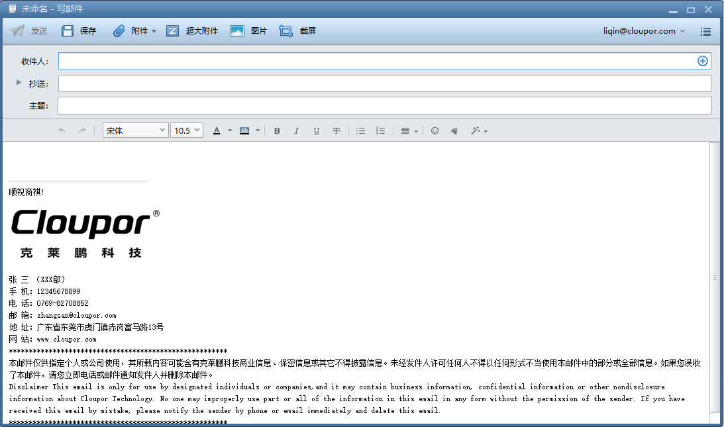Click the clear formatting eraser icon

pyautogui.click(x=454, y=130)
